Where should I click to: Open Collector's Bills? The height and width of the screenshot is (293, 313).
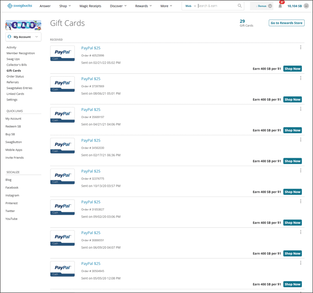tap(17, 65)
